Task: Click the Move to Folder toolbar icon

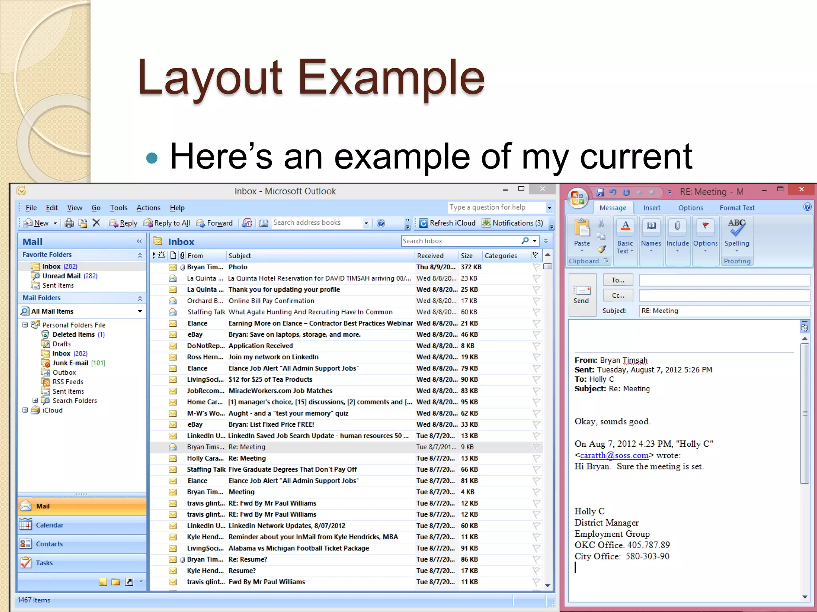Action: (83, 223)
